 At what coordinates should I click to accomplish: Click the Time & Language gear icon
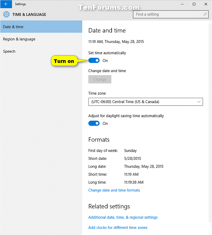[6, 14]
